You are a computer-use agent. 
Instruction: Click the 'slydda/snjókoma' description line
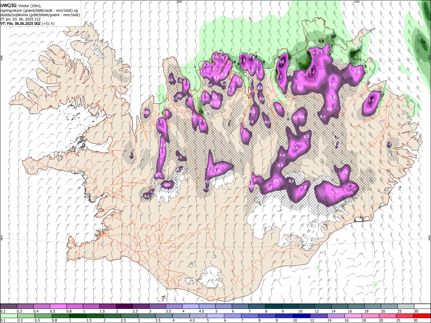click(40, 15)
